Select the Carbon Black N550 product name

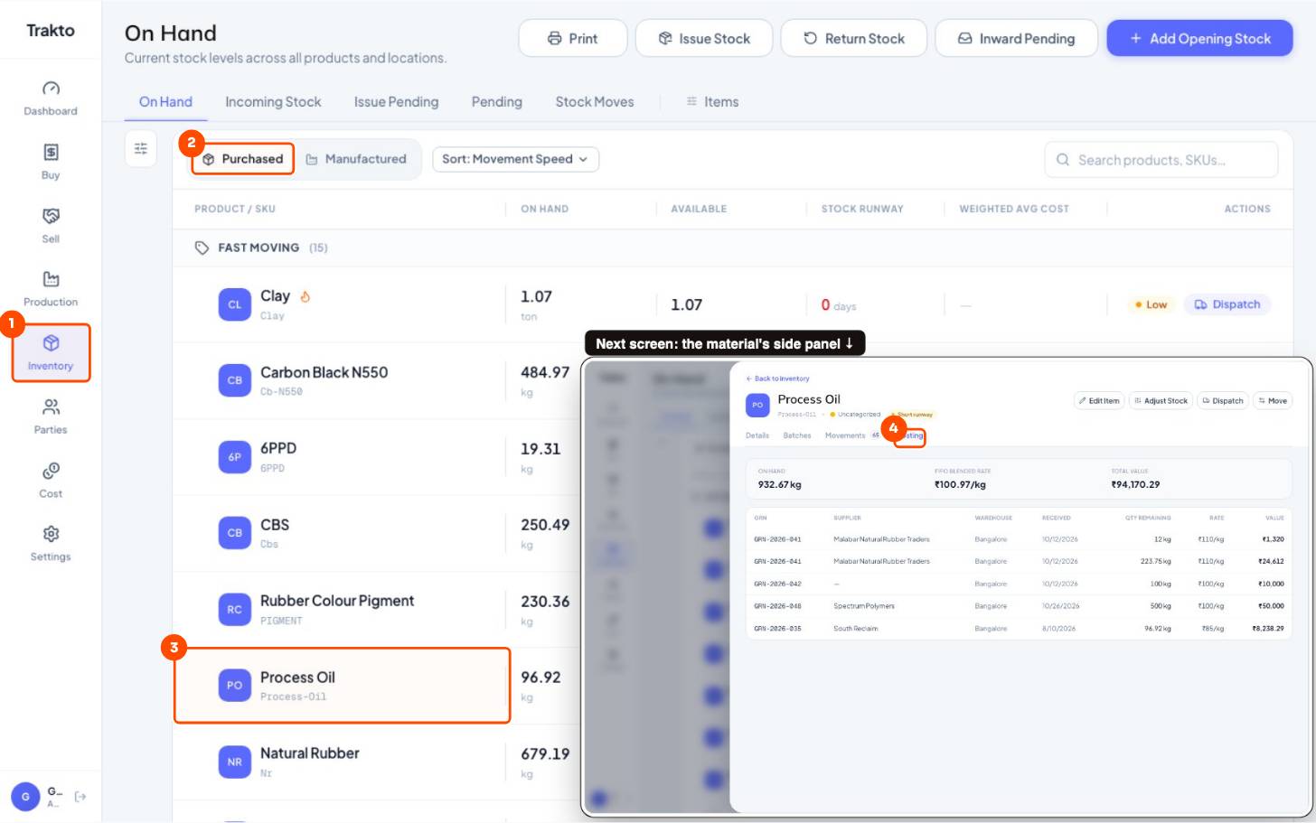[324, 372]
